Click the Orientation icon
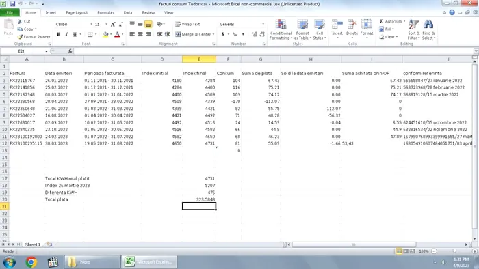479x269 pixels. click(x=159, y=24)
